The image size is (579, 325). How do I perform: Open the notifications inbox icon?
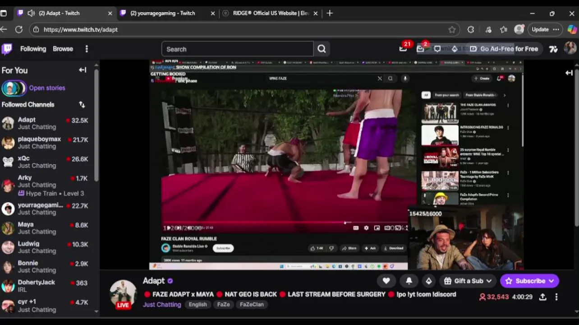(x=420, y=49)
